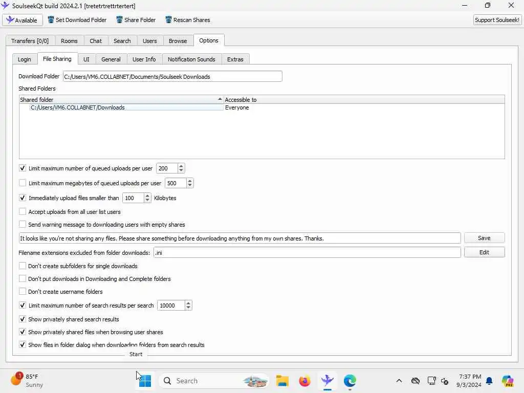Toggle Show privately shared search results

(x=23, y=319)
